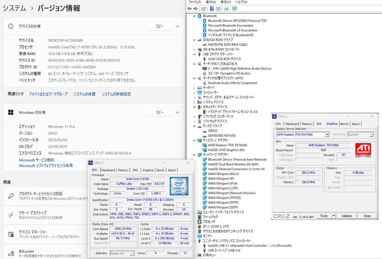The image size is (382, 259).
Task: Open the arrow dropdown next to Tools in CPU-Z
Action: point(333,216)
